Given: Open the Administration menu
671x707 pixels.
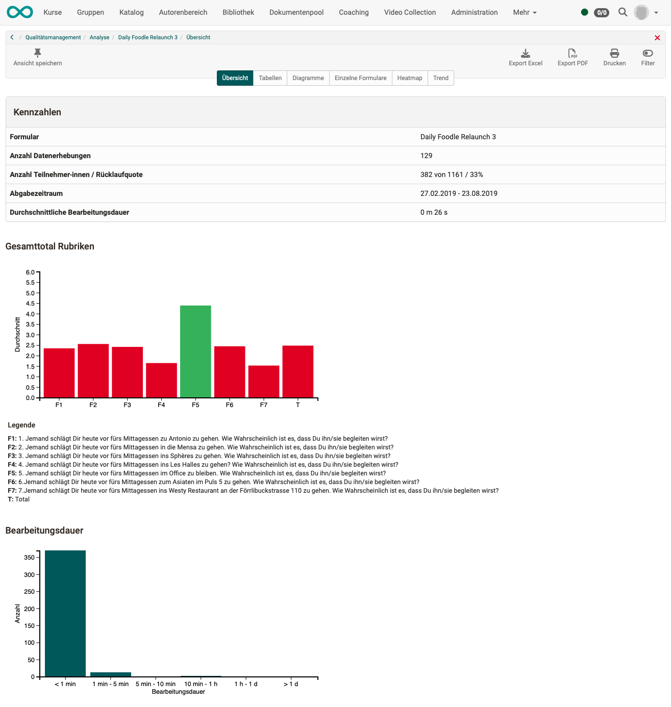Looking at the screenshot, I should (x=474, y=12).
